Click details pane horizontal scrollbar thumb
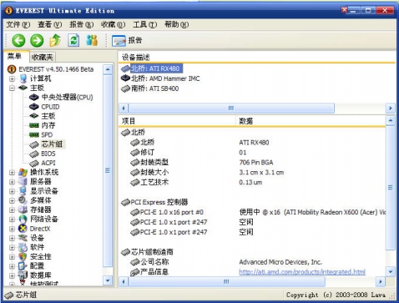Screen dimensions: 399x303 (226, 282)
